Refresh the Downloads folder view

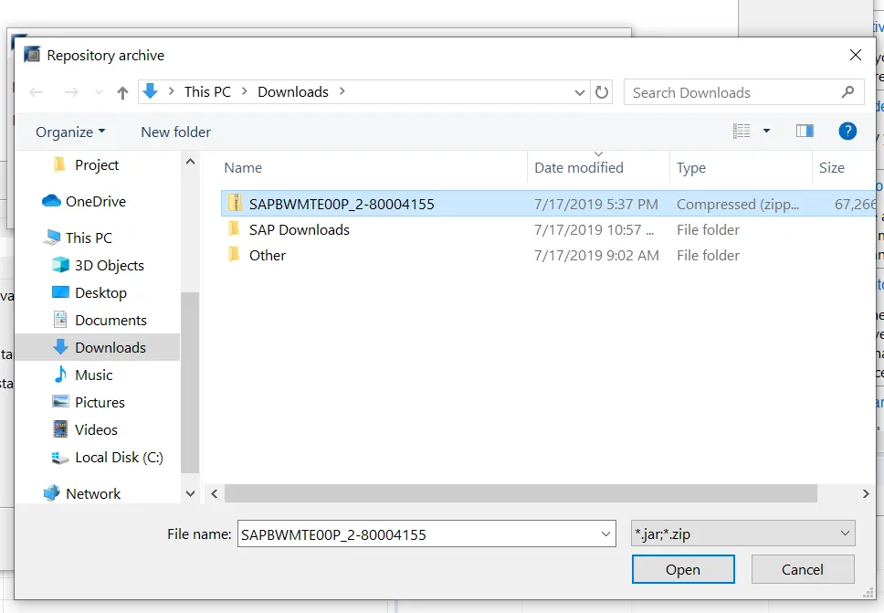coord(600,91)
